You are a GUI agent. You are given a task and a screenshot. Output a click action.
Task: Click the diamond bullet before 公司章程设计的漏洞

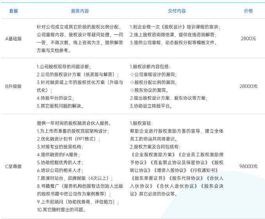(132, 75)
